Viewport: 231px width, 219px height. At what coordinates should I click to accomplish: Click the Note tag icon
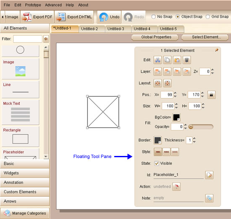[x=209, y=198]
